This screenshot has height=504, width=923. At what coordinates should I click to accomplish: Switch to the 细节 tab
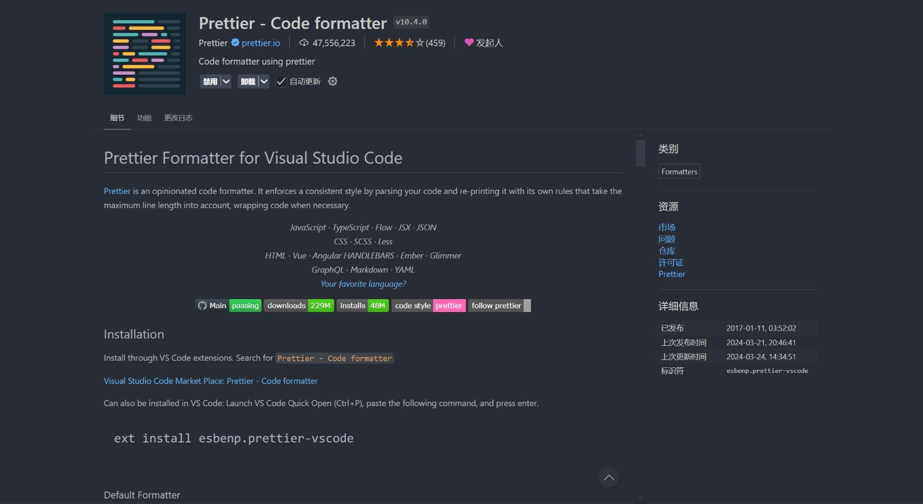coord(117,118)
